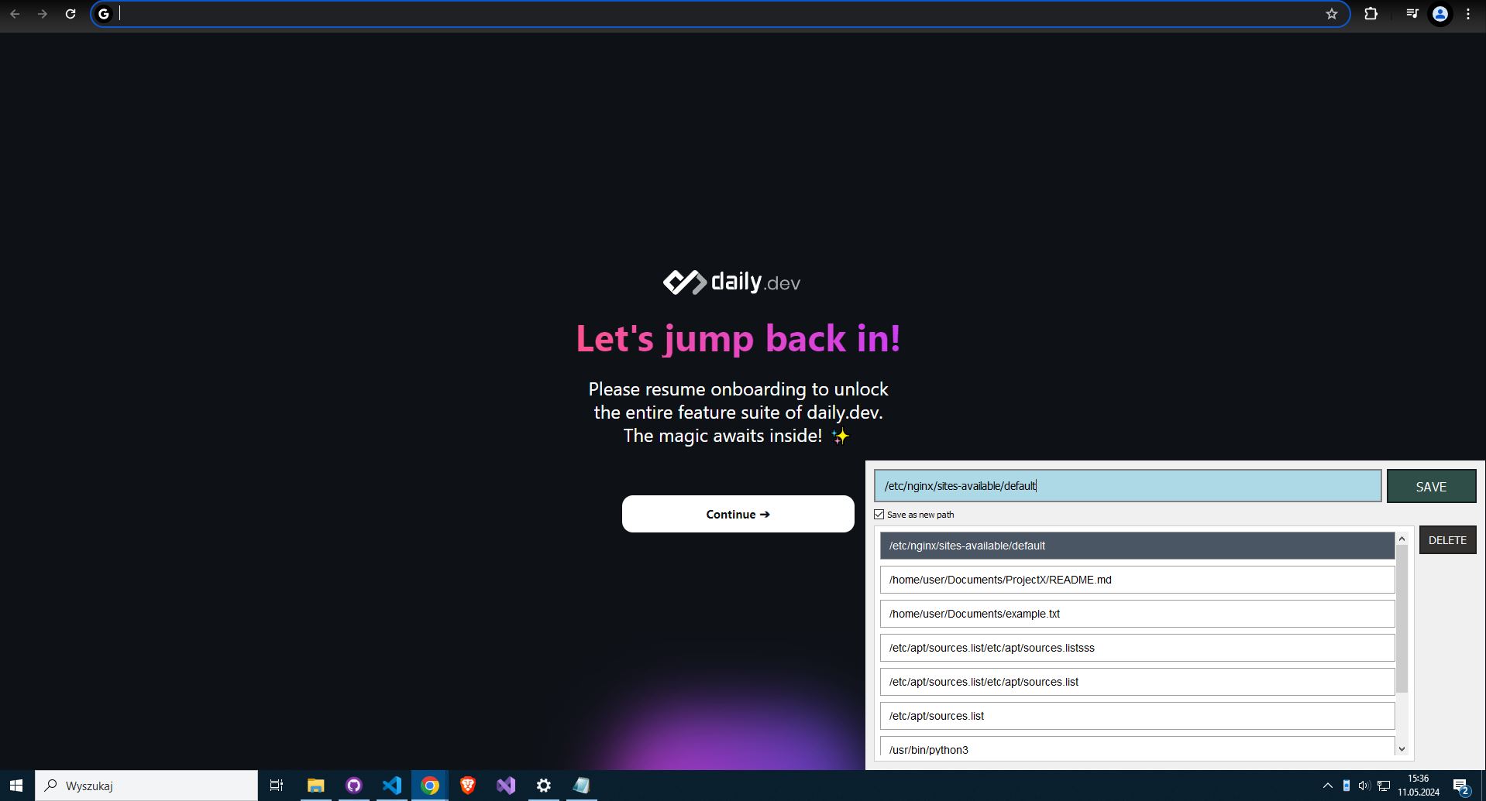This screenshot has width=1486, height=801.
Task: Reload the current page
Action: (x=71, y=14)
